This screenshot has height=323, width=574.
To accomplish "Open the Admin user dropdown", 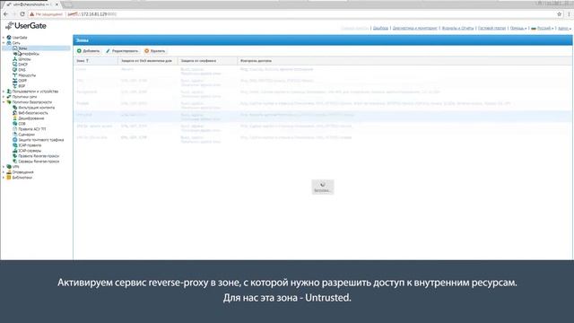I will 564,28.
